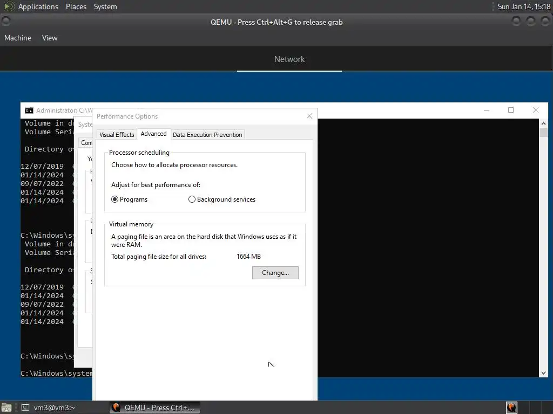The height and width of the screenshot is (414, 553).
Task: Click the QEMU taskbar entry
Action: 154,408
